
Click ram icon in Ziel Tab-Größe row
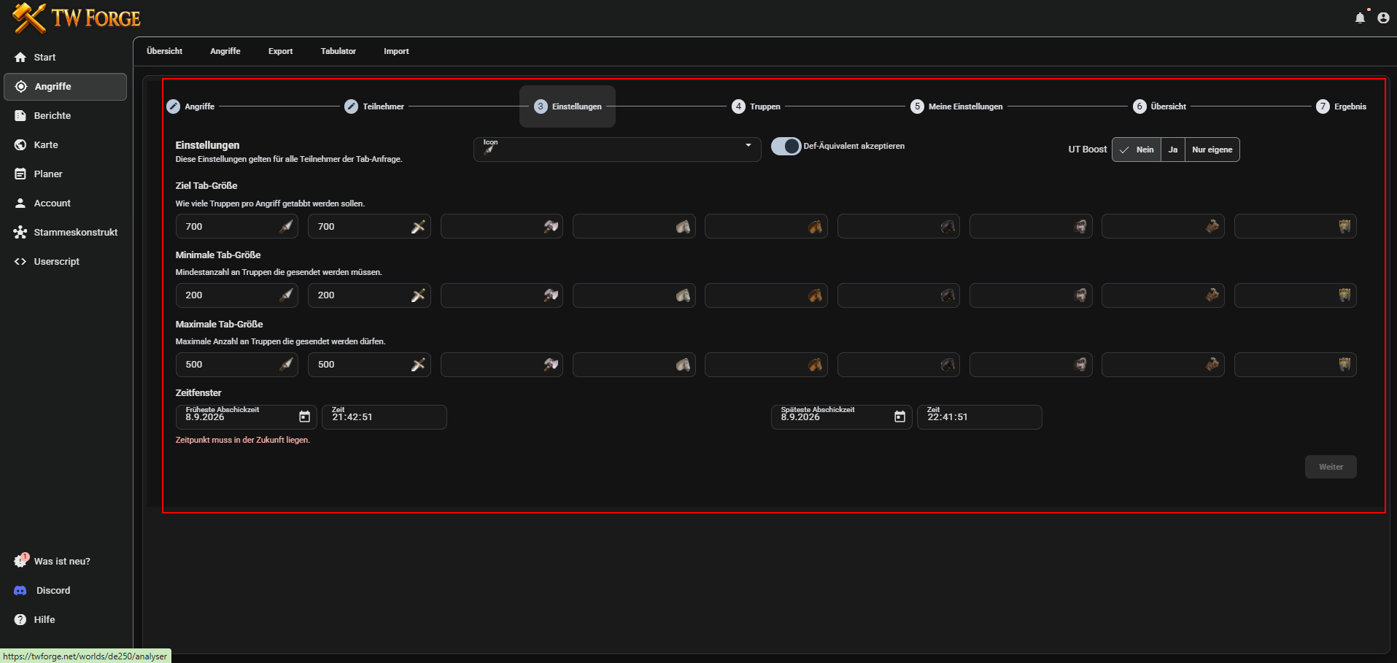pyautogui.click(x=1080, y=227)
